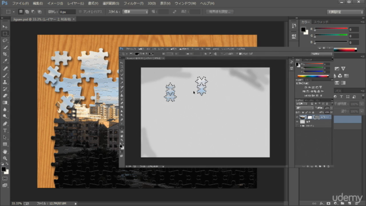Open the opacity 100% dropdown arrow
The height and width of the screenshot is (206, 366).
tap(361, 104)
